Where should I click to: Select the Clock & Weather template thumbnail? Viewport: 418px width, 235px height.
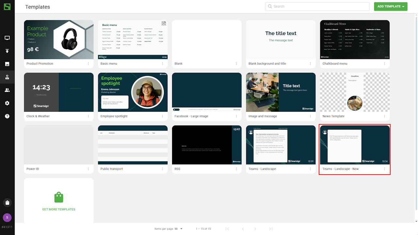point(59,92)
